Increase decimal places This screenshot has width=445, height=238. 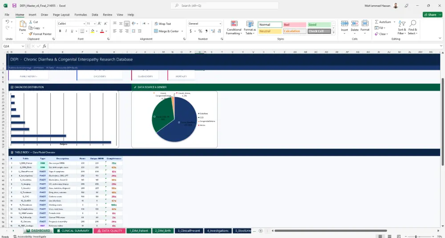(213, 31)
